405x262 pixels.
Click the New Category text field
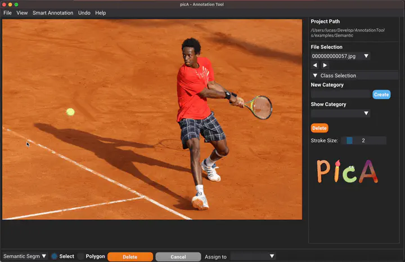pos(341,94)
